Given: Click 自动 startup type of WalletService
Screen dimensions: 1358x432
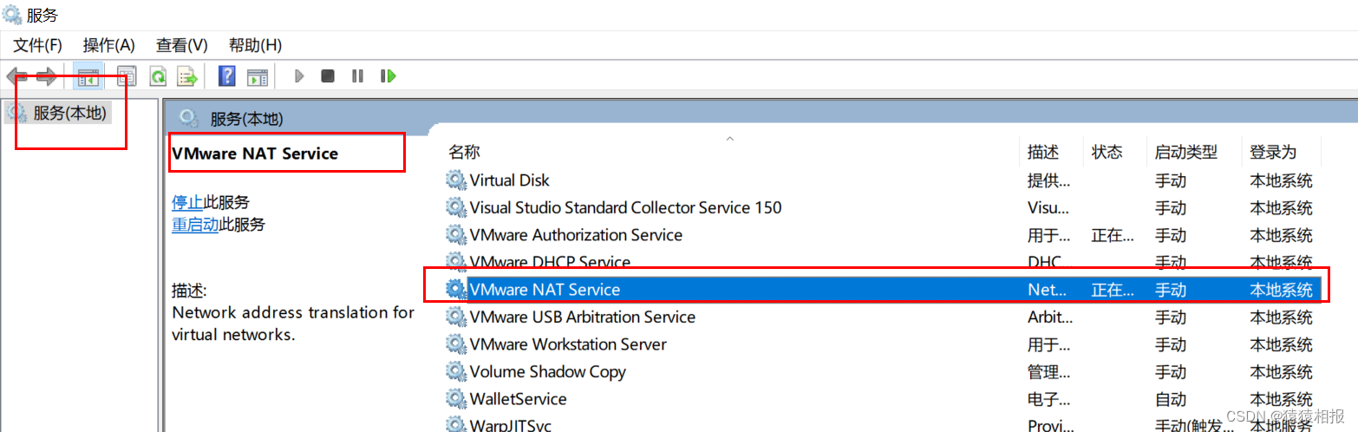Looking at the screenshot, I should tap(1170, 399).
